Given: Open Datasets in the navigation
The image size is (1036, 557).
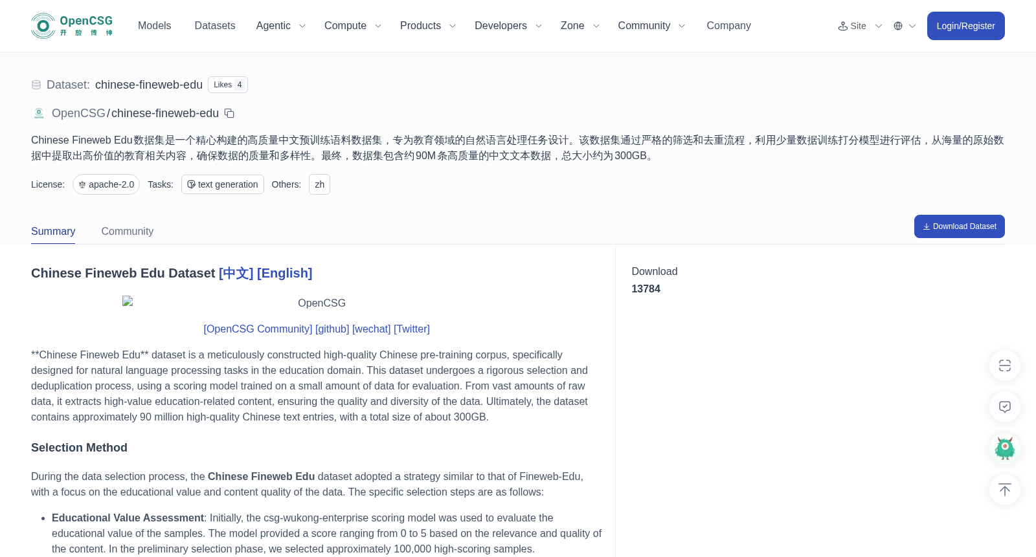Looking at the screenshot, I should [x=215, y=26].
